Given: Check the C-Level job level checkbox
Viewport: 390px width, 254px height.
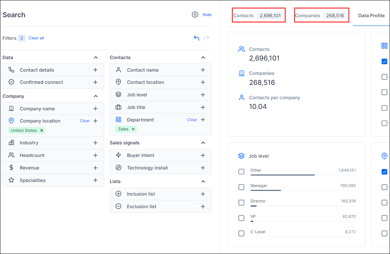Looking at the screenshot, I should pyautogui.click(x=241, y=234).
